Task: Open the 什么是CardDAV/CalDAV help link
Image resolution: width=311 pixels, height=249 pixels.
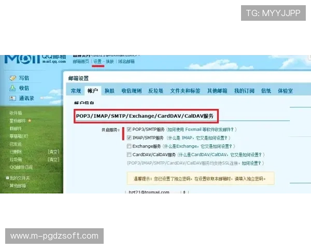Action: pos(220,155)
